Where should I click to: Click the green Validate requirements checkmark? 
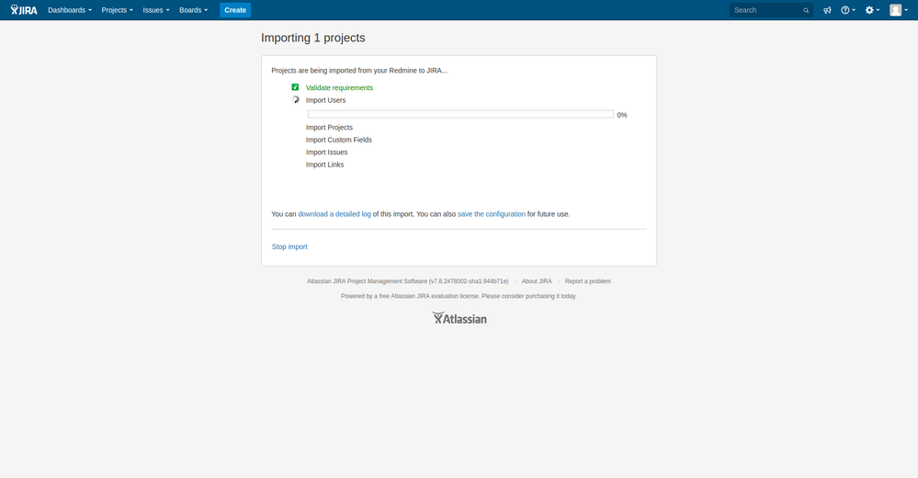click(x=295, y=87)
